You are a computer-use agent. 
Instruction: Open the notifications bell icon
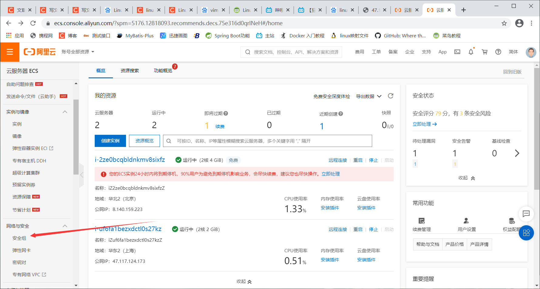pyautogui.click(x=471, y=52)
